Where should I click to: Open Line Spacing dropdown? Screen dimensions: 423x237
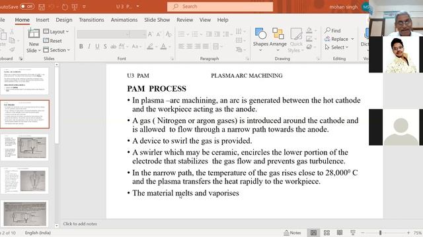click(227, 34)
